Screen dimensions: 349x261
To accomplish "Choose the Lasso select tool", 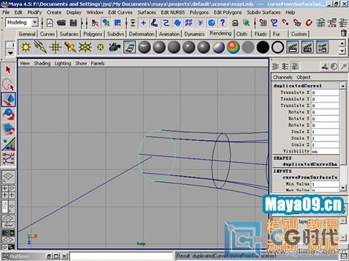I will 9,85.
